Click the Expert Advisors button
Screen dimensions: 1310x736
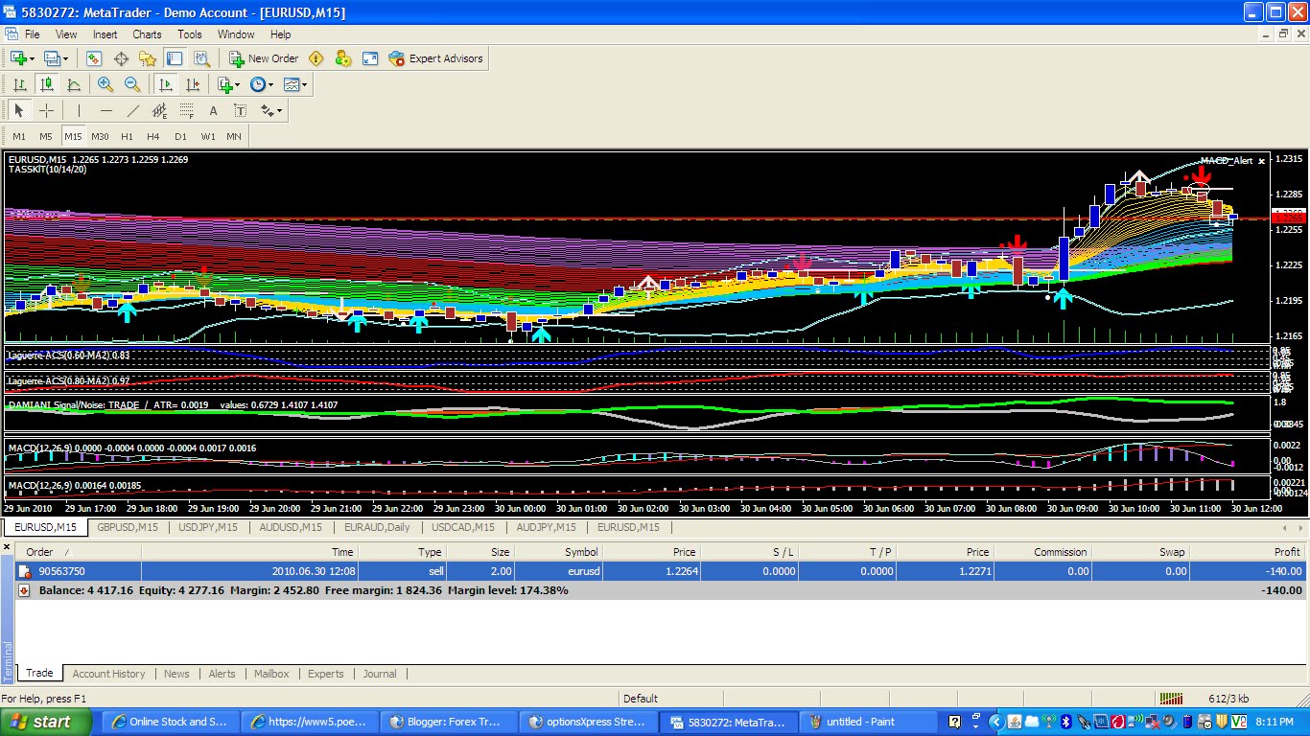(436, 58)
